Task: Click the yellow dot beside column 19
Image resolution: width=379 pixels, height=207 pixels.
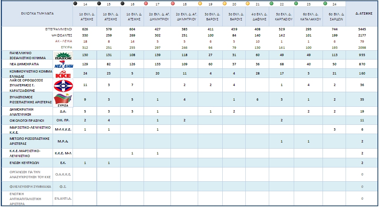Action: click(200, 3)
